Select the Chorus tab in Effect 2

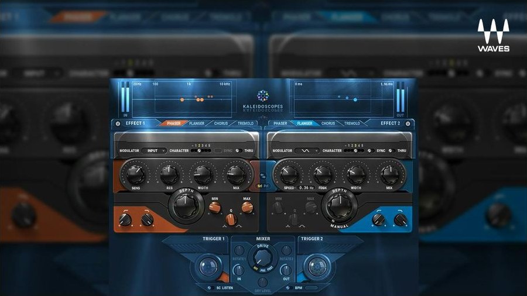(x=328, y=123)
